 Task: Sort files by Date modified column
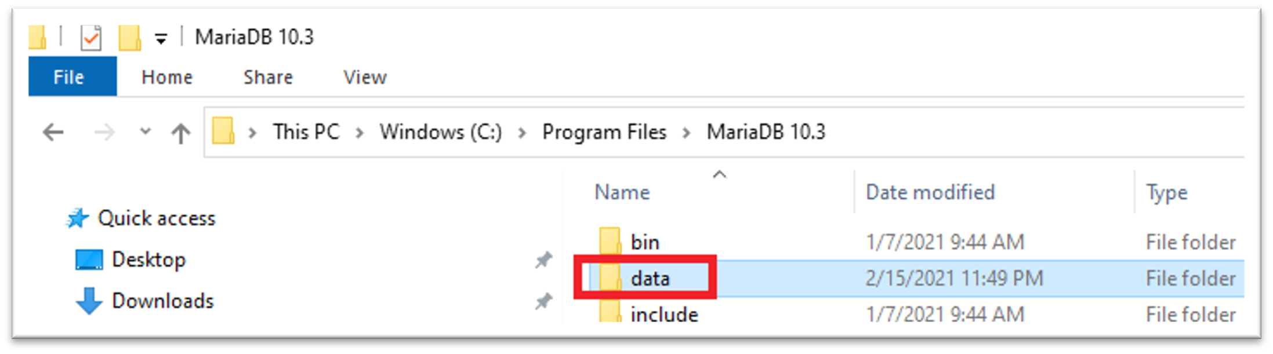[930, 192]
